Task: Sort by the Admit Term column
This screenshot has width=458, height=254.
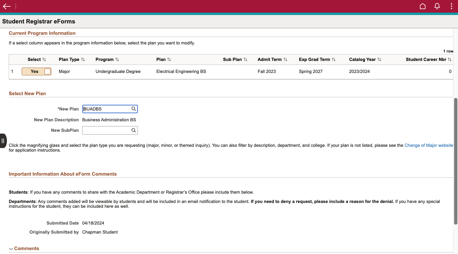Action: (272, 59)
